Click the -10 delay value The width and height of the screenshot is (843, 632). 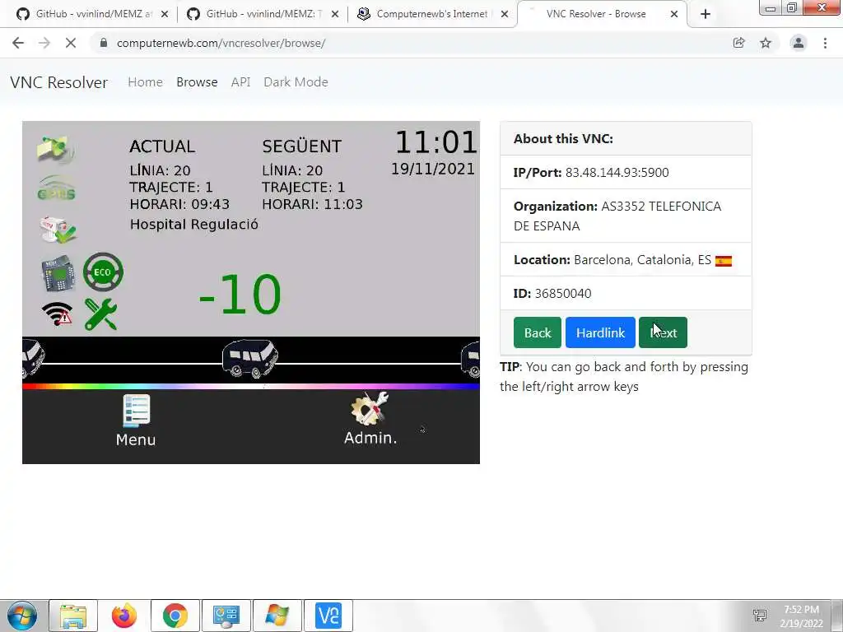tap(240, 295)
